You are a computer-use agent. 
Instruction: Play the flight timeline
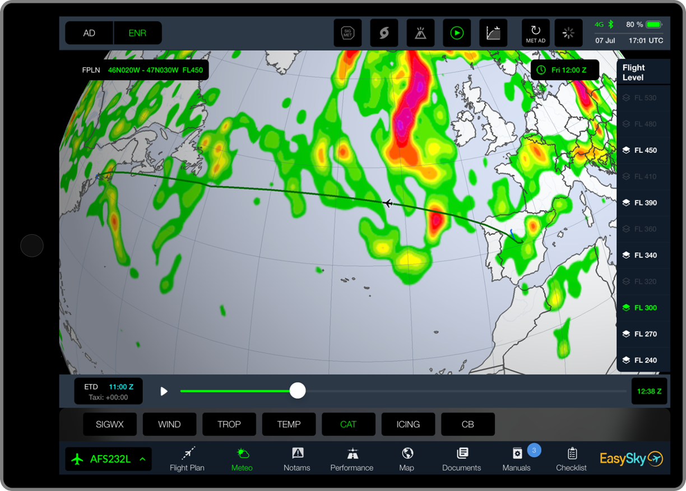[164, 391]
